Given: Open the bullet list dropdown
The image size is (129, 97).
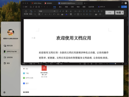Looking at the screenshot, I should (x=77, y=11).
